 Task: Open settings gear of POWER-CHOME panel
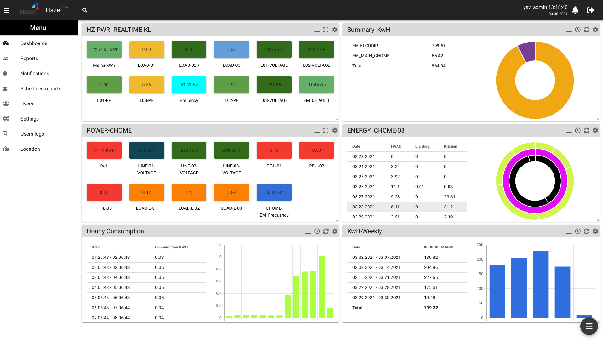pos(335,130)
